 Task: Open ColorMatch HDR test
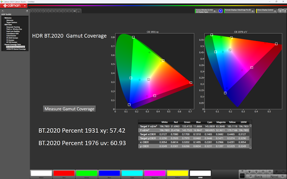13,34
